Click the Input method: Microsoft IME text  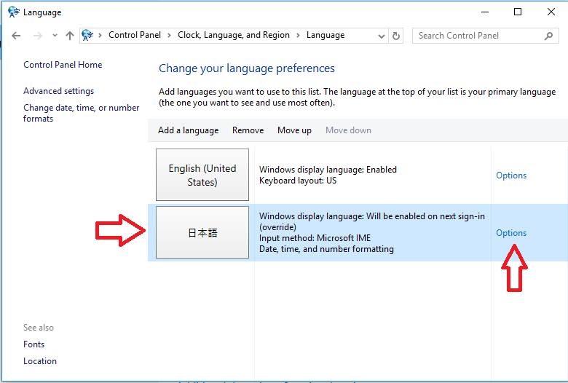(315, 238)
